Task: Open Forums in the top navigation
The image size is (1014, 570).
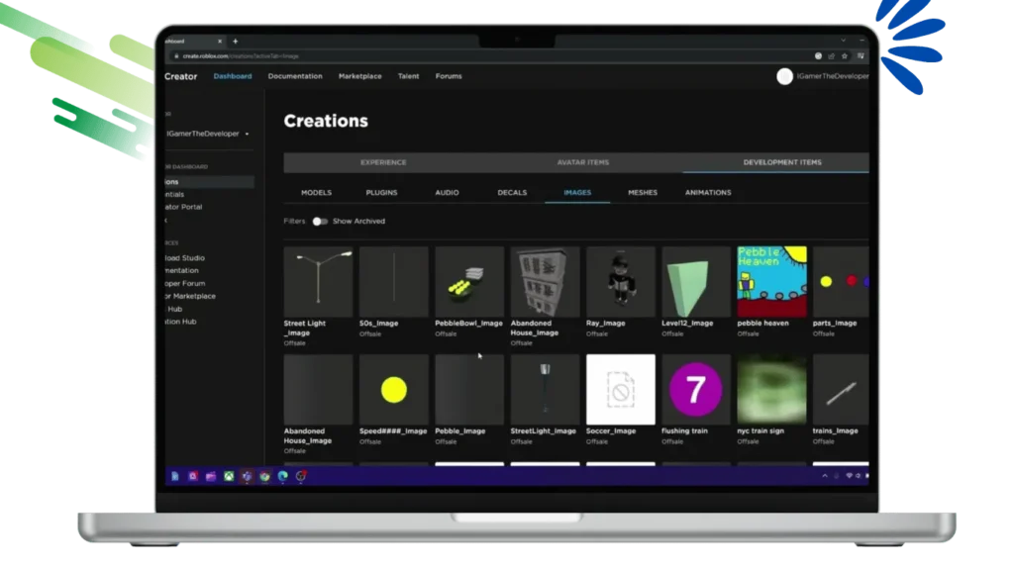Action: 449,76
